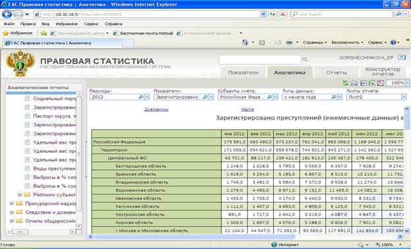
Task: Export the report to Word
Action: click(364, 83)
